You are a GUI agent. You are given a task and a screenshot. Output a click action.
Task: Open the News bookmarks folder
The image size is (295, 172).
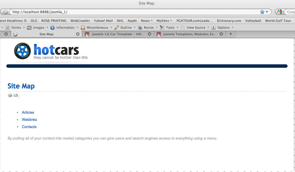pos(147,21)
